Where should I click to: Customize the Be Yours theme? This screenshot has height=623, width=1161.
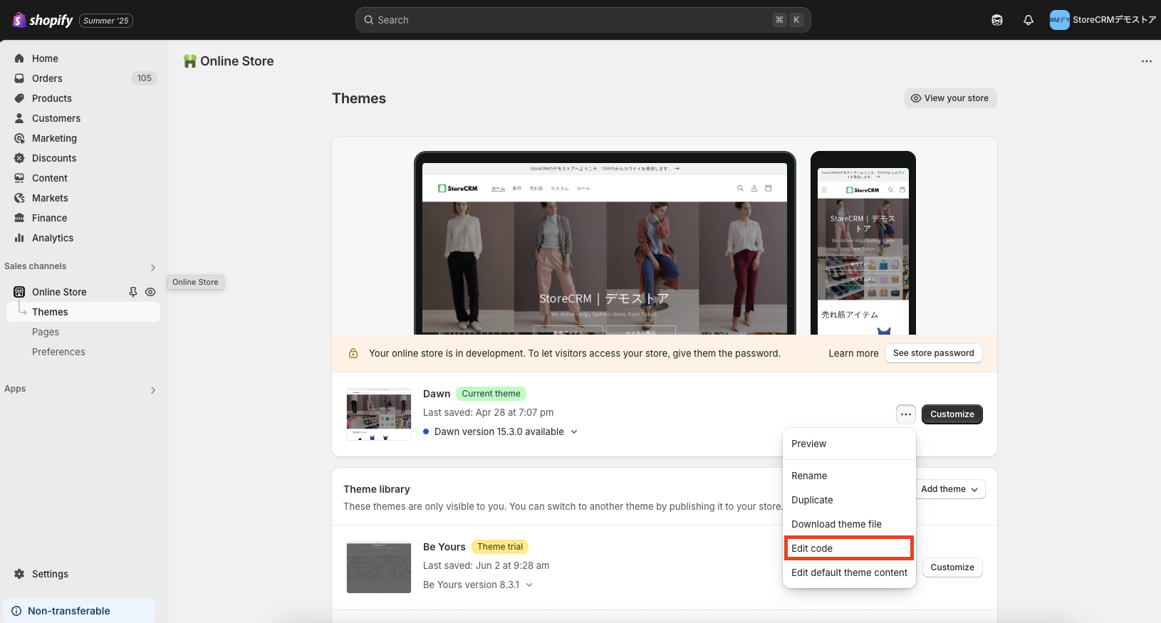[x=952, y=567]
